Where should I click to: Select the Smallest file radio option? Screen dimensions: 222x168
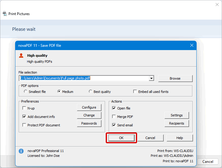(26, 92)
